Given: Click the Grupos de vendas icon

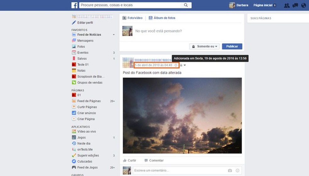Looking at the screenshot, I should [74, 83].
